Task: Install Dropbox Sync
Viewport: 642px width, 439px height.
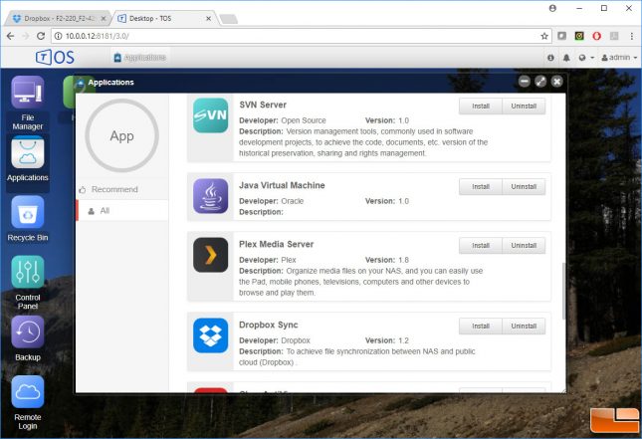Action: tap(481, 327)
